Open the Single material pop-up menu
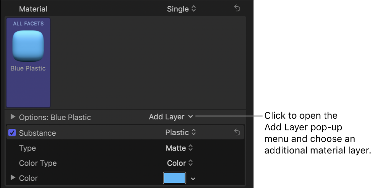 (x=181, y=9)
